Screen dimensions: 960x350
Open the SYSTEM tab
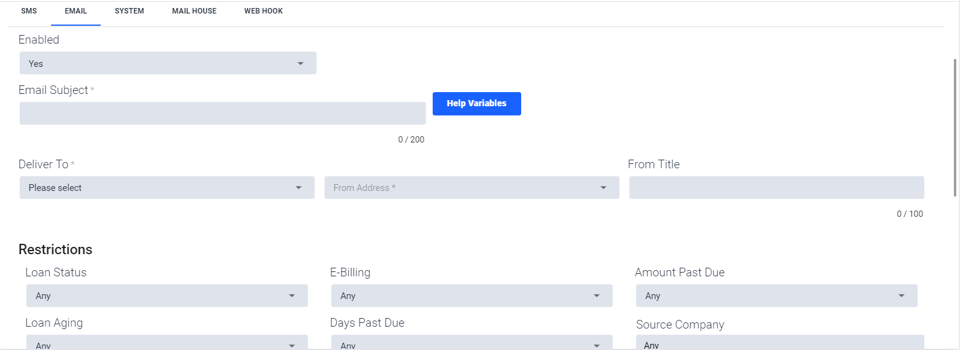130,11
